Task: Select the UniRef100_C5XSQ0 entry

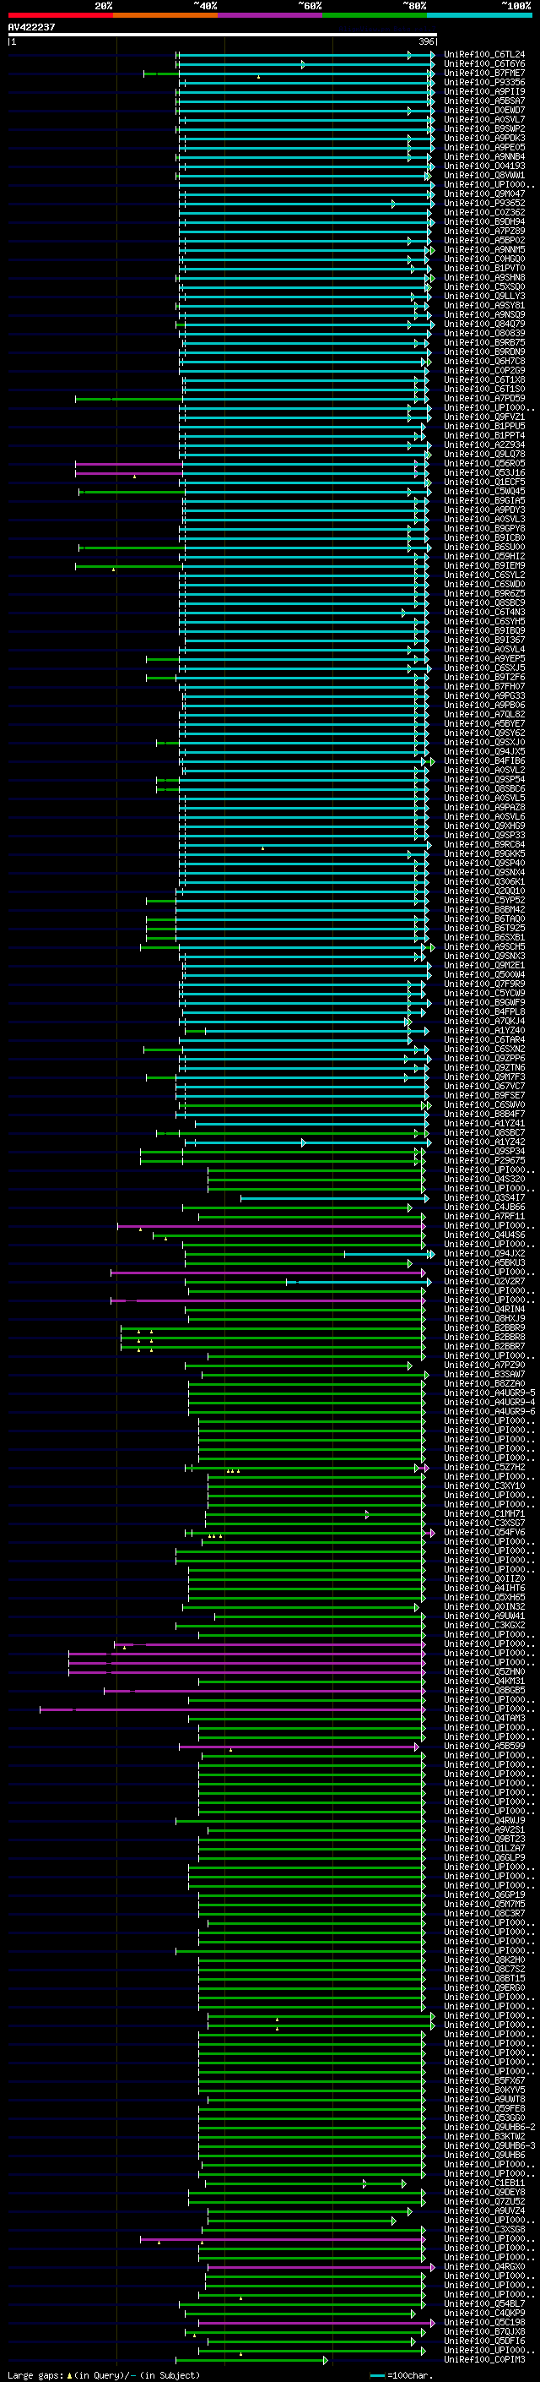Action: (483, 286)
